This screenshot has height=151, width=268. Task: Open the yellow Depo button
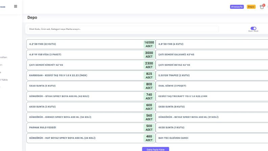[251, 7]
